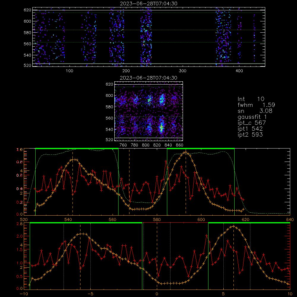Click x-axis label 560 on profile plot

[113, 220]
